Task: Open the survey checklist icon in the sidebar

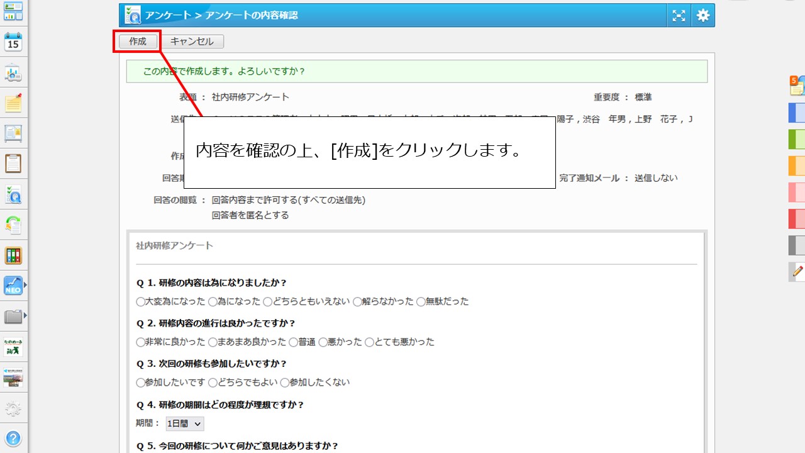Action: 13,194
